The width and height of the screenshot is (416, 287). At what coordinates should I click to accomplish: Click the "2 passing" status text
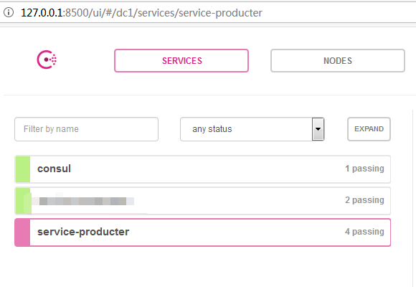click(364, 200)
